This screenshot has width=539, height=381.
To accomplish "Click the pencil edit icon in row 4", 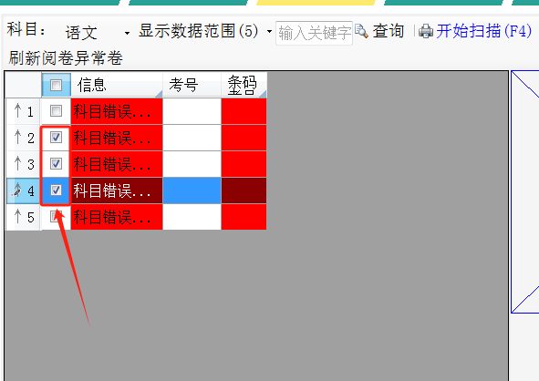I will (x=16, y=190).
